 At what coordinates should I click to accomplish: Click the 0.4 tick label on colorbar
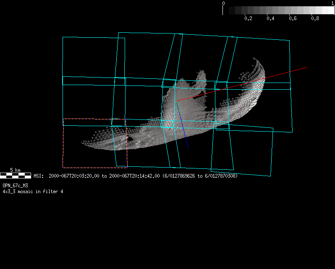(x=270, y=19)
